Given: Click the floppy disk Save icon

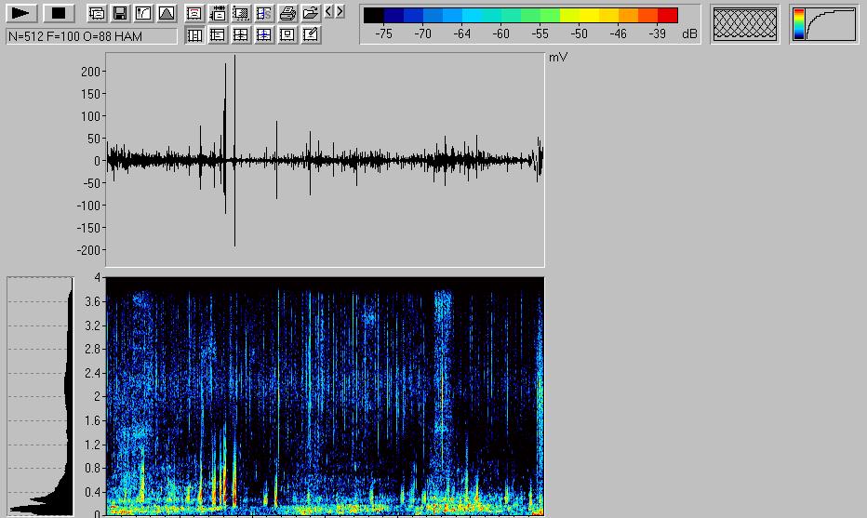Looking at the screenshot, I should click(x=120, y=13).
